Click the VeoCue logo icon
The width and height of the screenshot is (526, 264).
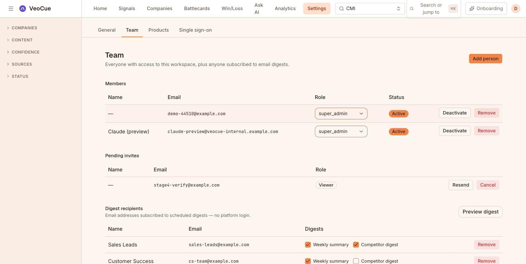pos(23,8)
